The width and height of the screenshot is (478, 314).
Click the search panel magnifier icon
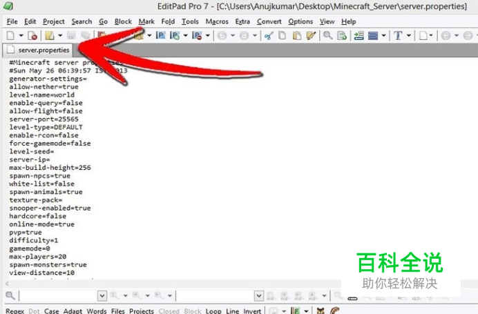point(10,295)
